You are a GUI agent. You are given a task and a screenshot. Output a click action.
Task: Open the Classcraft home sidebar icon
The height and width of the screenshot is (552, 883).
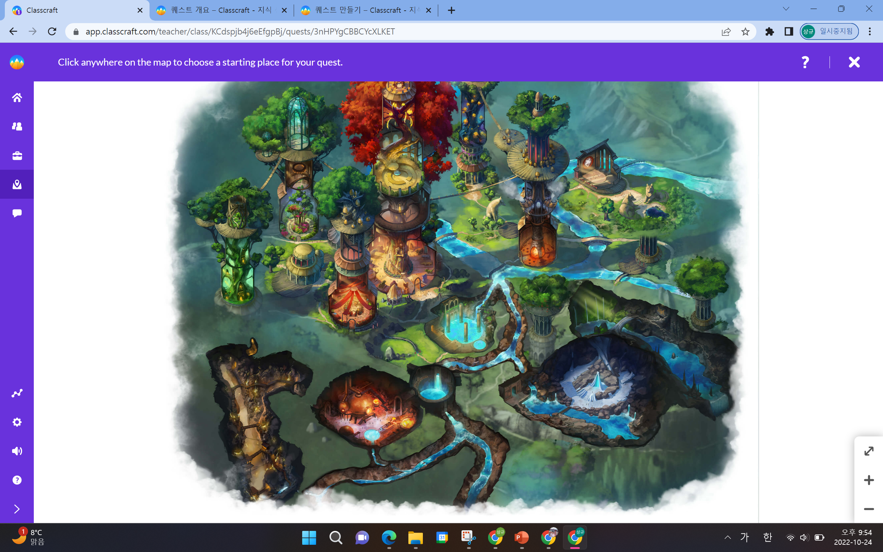tap(17, 98)
